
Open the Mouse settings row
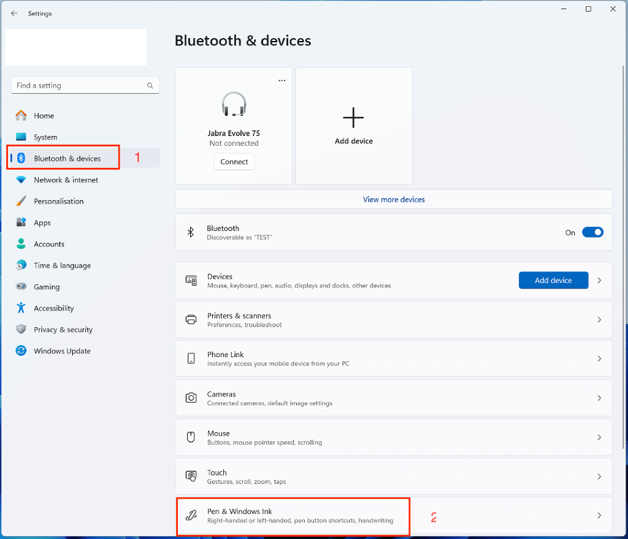click(x=394, y=437)
